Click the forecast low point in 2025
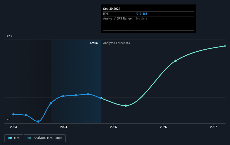This screenshot has width=230, height=145. [126, 106]
